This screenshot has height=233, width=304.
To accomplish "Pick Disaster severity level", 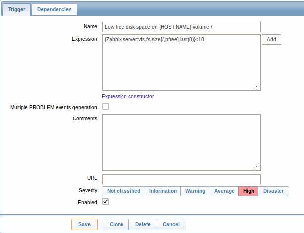I will pos(274,191).
